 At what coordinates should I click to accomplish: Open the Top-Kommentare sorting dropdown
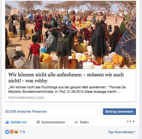click(122, 132)
